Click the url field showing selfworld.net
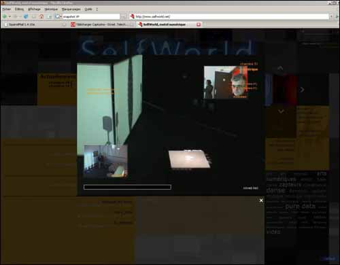Screen dimensions: 340x265 [232, 16]
